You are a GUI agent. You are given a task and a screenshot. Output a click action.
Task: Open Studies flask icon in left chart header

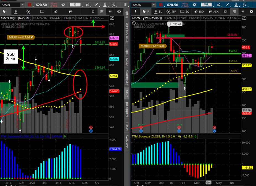point(105,5)
